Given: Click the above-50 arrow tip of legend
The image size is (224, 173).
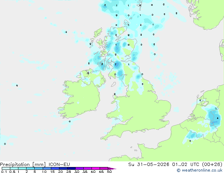Looking at the screenshot, I should pyautogui.click(x=112, y=168).
